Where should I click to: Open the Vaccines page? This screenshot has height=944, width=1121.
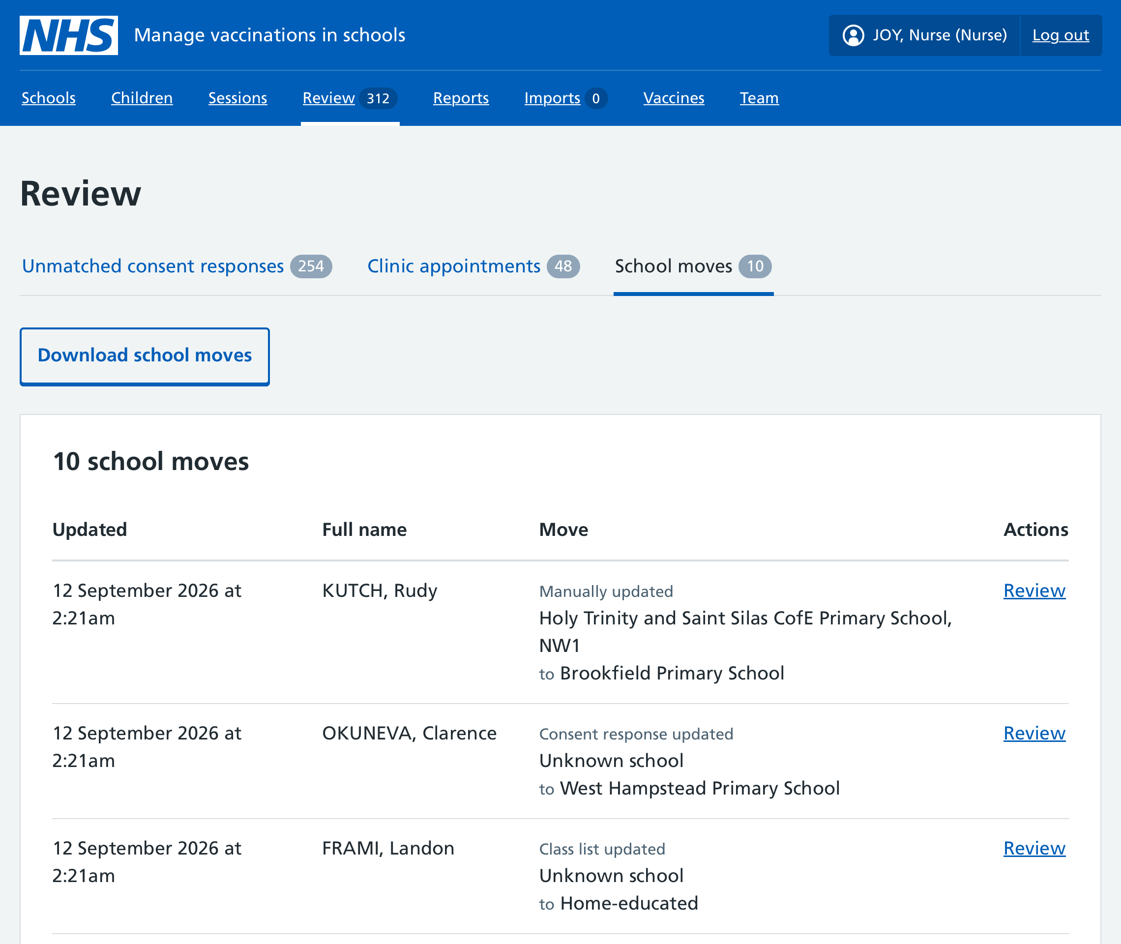pyautogui.click(x=674, y=98)
